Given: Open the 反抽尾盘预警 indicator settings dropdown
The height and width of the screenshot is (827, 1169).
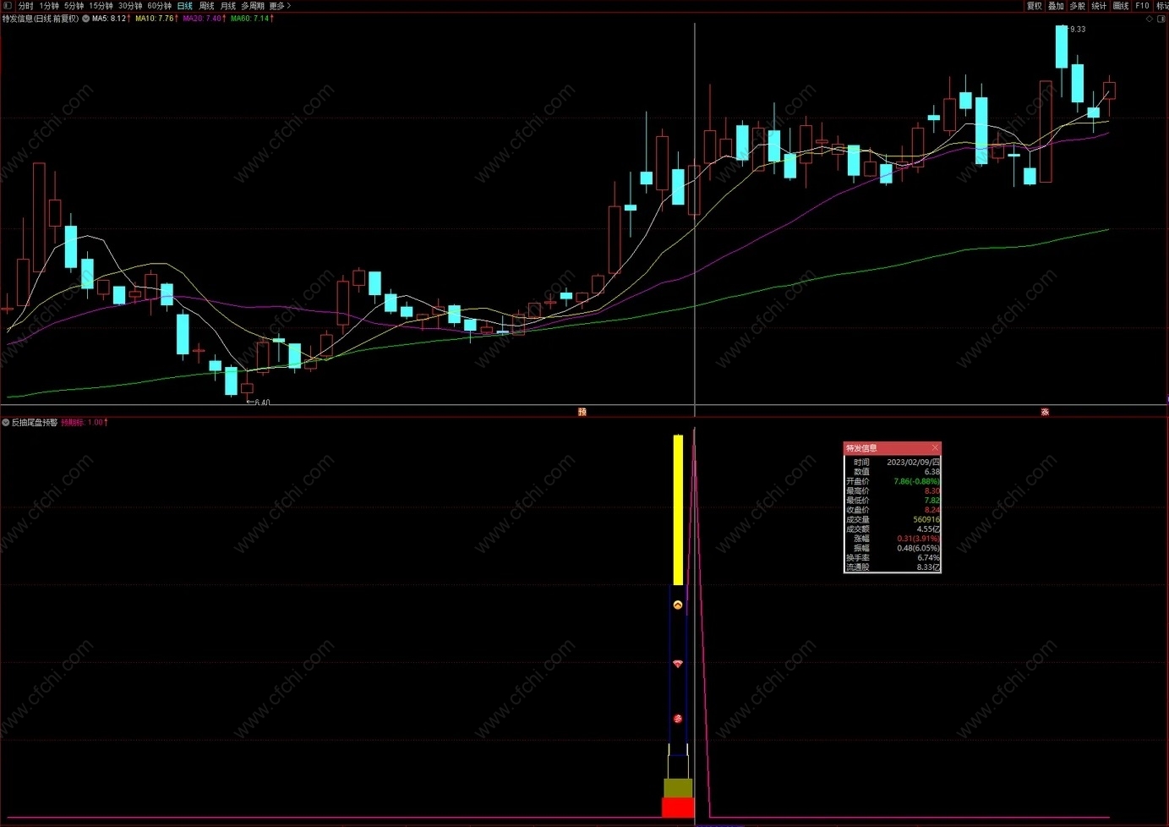Looking at the screenshot, I should click(x=6, y=422).
